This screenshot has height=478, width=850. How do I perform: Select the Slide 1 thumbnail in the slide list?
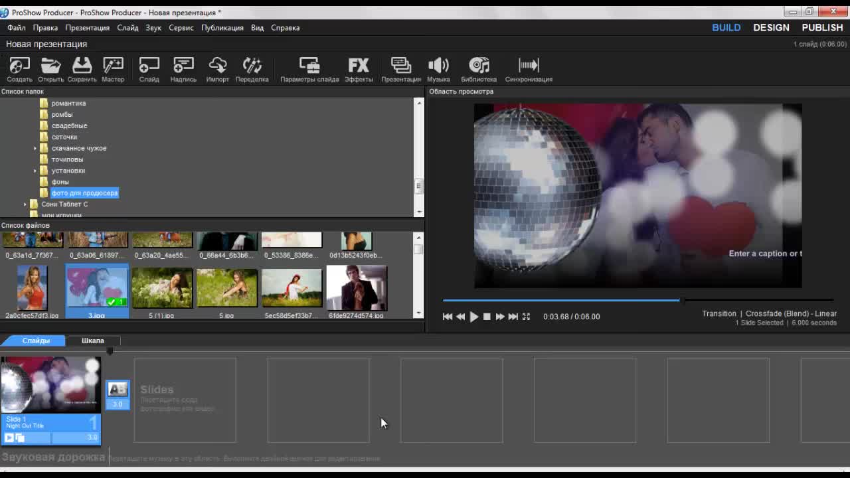point(50,385)
